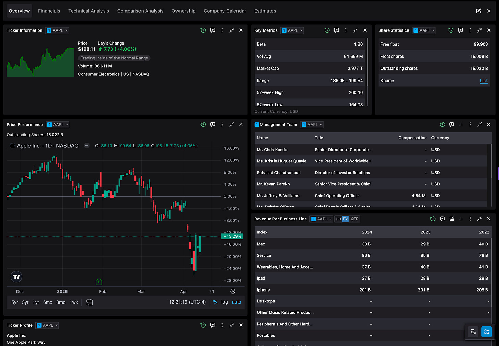499x346 pixels.
Task: Sort Management Team by Compensation column
Action: pyautogui.click(x=412, y=138)
